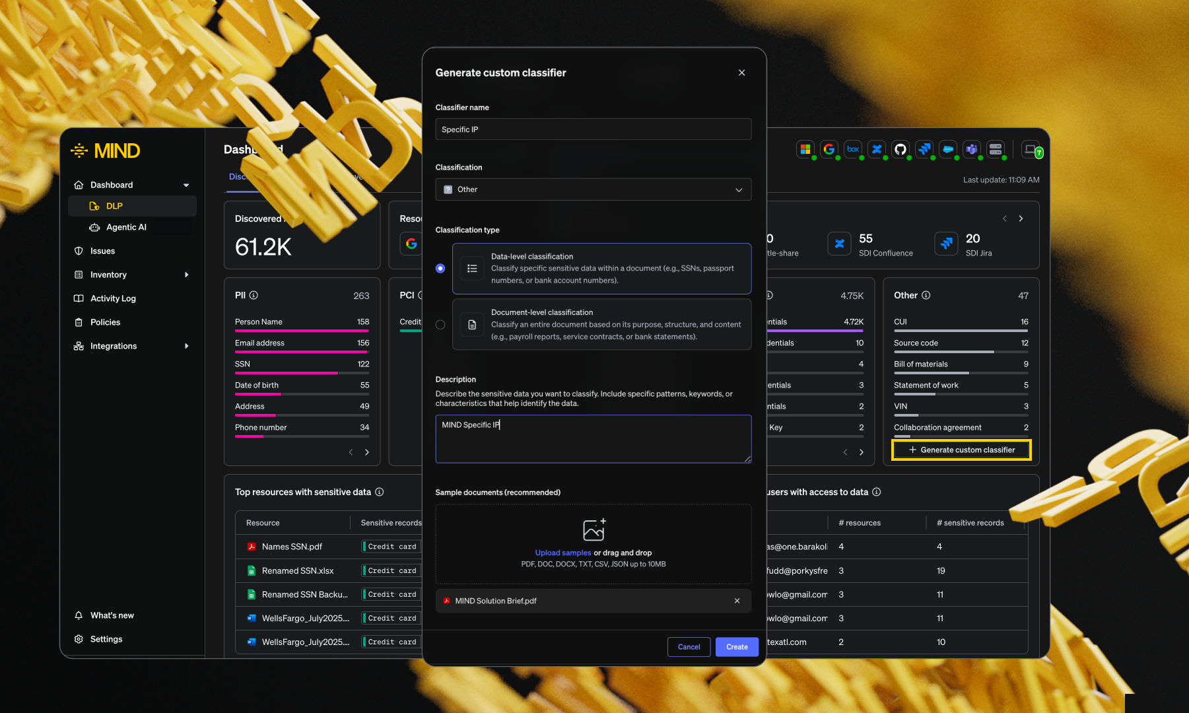Expand the Inventory submenu arrow
1189x713 pixels.
coord(187,275)
